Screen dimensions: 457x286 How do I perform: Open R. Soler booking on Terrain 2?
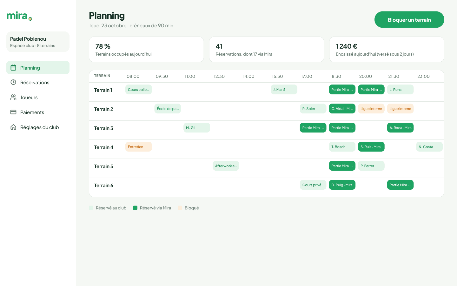[313, 109]
